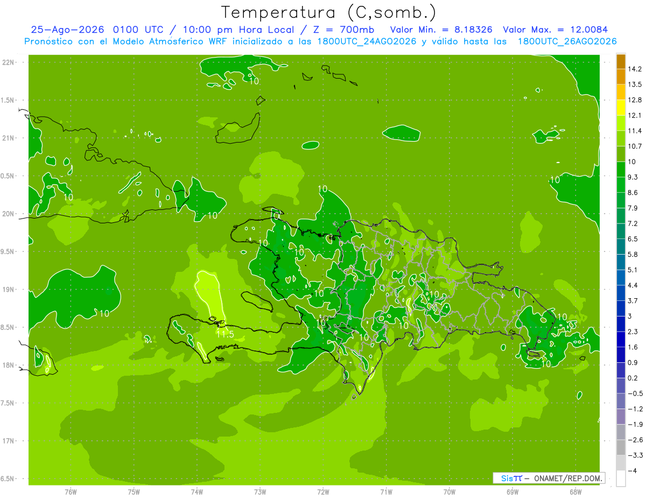Viewport: 646px width, 499px height.
Task: Click the '71W' longitude label
Action: (x=386, y=491)
